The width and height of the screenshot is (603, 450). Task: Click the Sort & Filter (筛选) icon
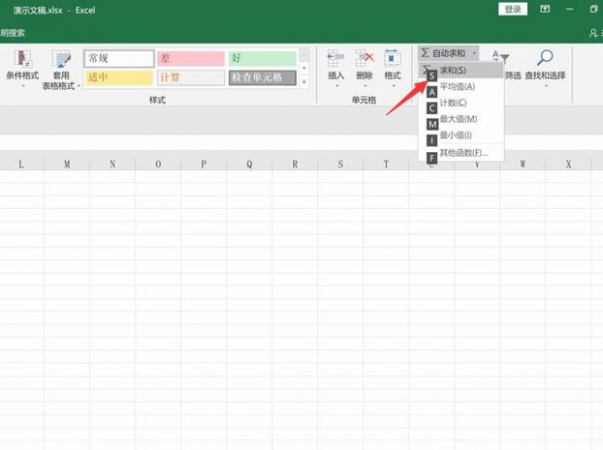pos(501,57)
